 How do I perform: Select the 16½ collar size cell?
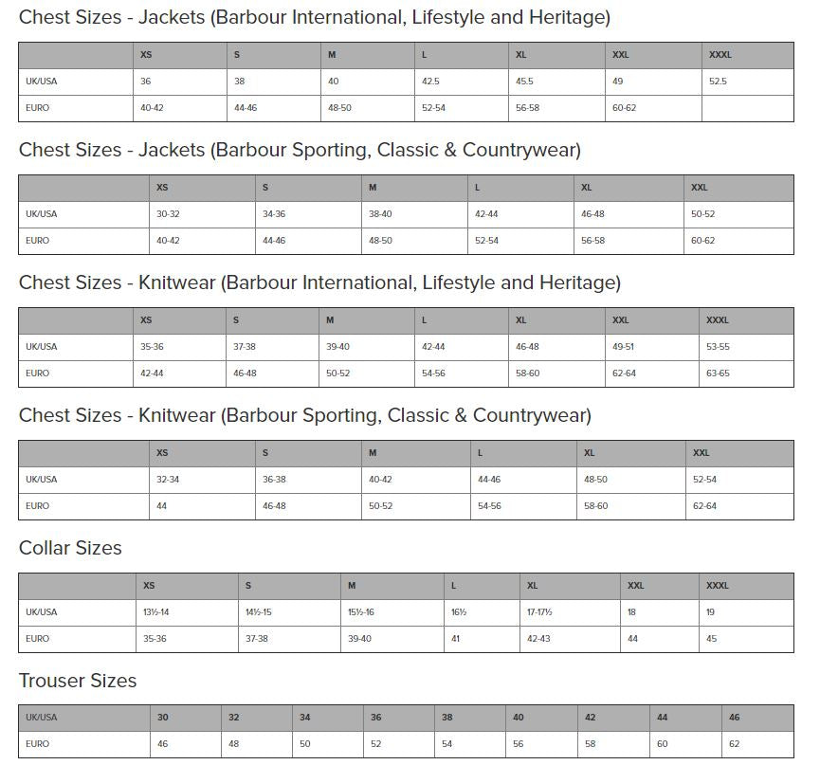point(458,612)
